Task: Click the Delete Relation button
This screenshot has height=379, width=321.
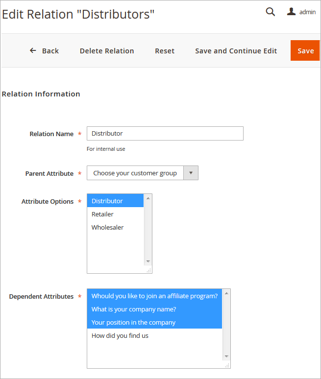Action: tap(107, 51)
